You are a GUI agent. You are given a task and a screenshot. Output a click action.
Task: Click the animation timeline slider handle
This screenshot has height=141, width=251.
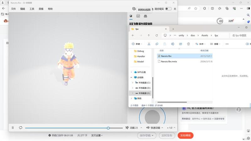click(108, 128)
